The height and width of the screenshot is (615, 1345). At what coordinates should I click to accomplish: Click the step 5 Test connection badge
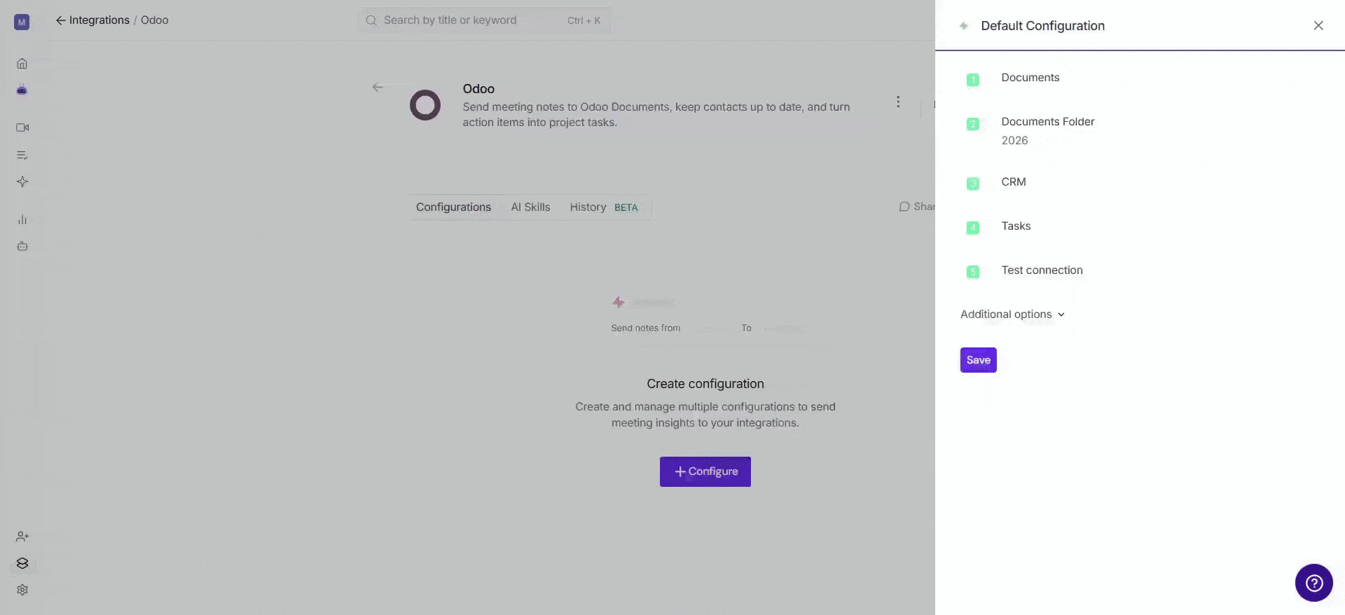point(973,272)
